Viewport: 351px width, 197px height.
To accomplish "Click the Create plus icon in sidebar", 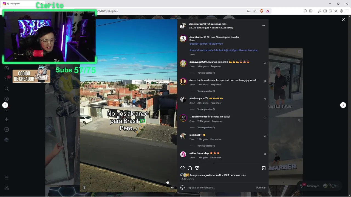I will (x=7, y=119).
